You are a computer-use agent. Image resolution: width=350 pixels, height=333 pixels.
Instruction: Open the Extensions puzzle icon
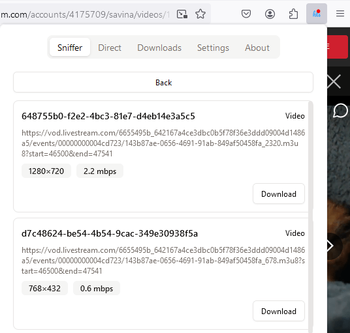click(x=293, y=14)
